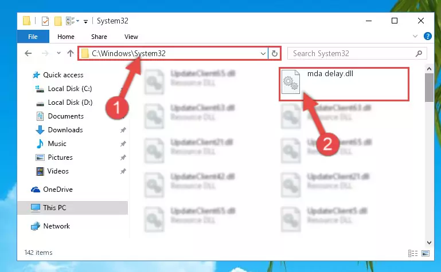Expand the ribbon with chevron
Screen dimensions: 441x272
(x=415, y=36)
